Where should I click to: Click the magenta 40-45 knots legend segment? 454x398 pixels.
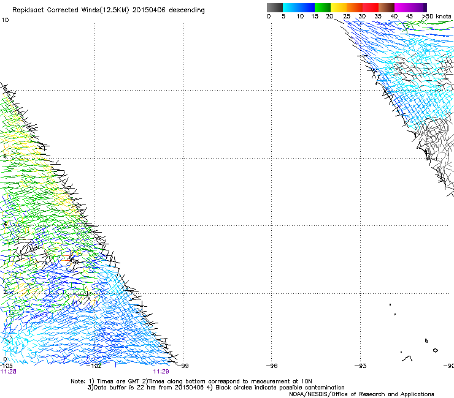(x=402, y=7)
